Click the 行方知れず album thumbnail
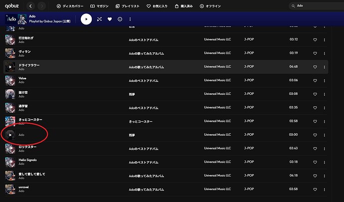 (10, 40)
